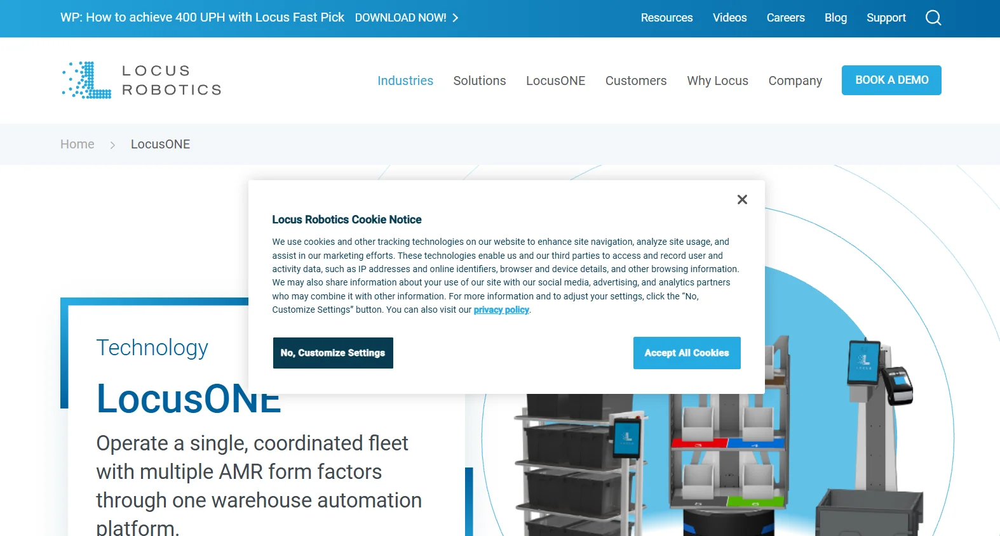1000x536 pixels.
Task: Open the Videos link
Action: [x=729, y=18]
